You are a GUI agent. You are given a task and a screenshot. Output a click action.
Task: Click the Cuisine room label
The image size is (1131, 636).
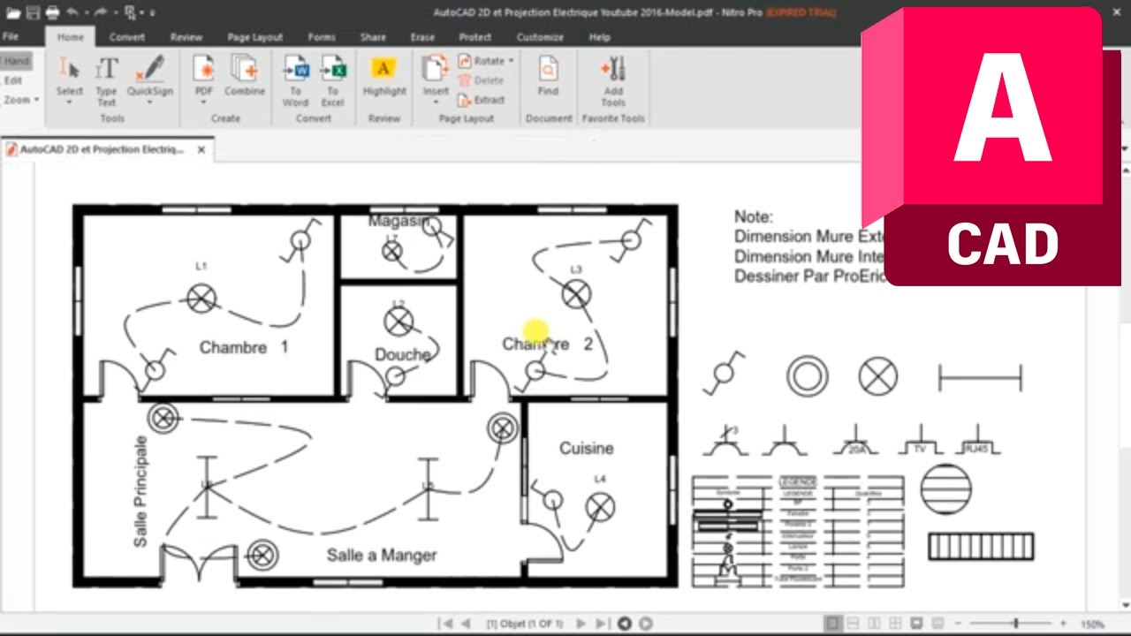click(586, 449)
